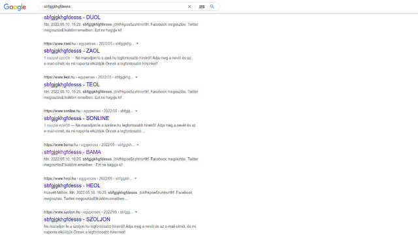Open the visited sbfgjgkhgfdesss - BAMA result
Viewport: 418px width, 235px height.
[x=72, y=152]
